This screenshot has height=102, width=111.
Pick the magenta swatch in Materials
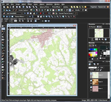coord(97,53)
